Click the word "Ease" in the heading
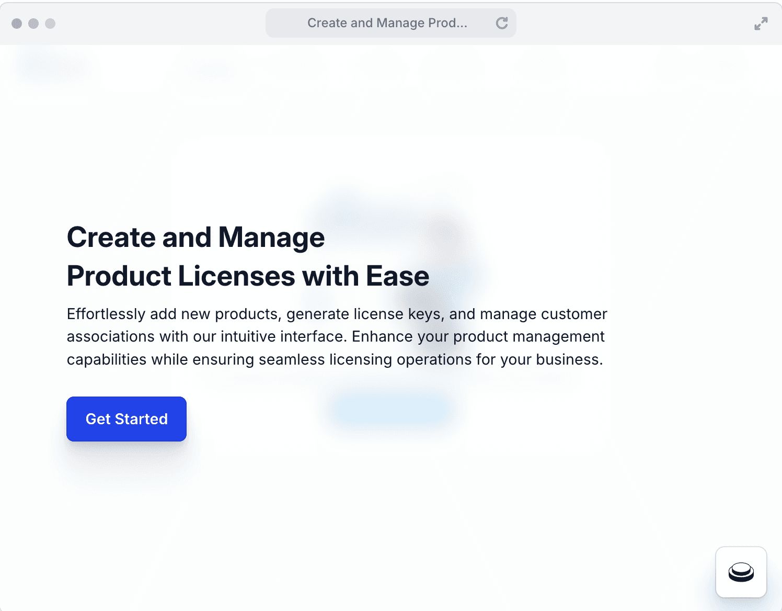Viewport: 782px width, 611px height. tap(397, 276)
